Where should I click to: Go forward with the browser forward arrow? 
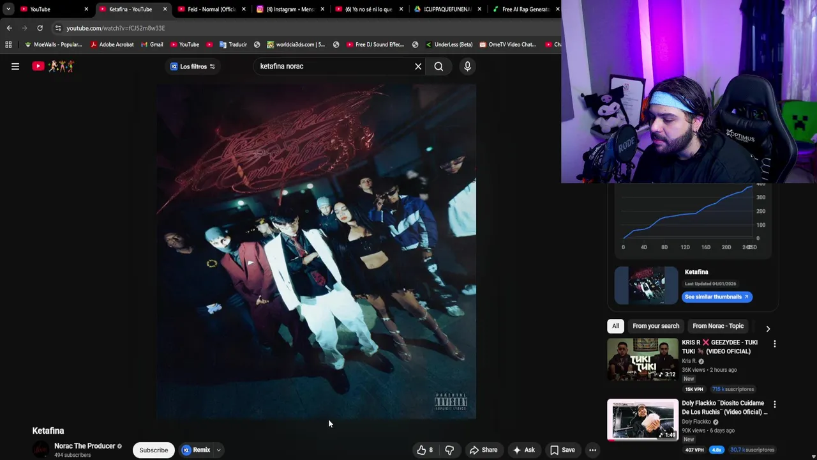(24, 28)
